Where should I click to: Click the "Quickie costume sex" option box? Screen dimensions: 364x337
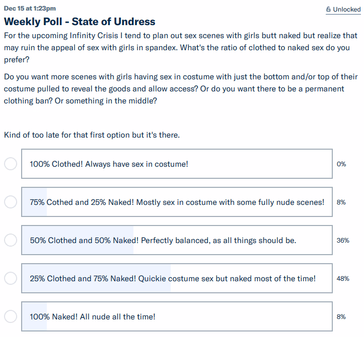(x=177, y=278)
